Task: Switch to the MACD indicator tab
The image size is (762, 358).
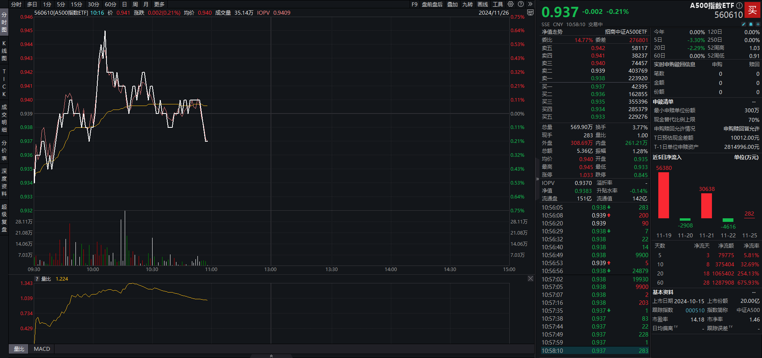Action: [42, 349]
